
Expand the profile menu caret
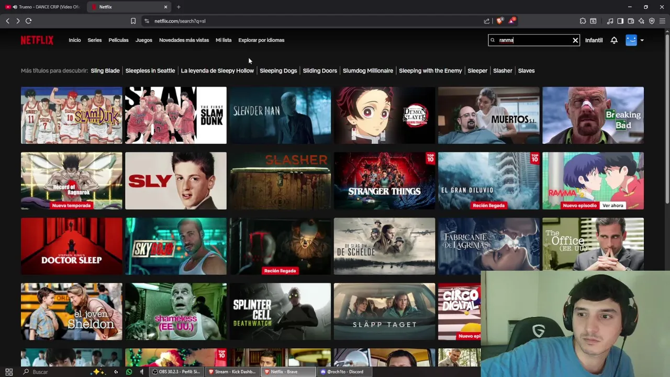point(642,40)
